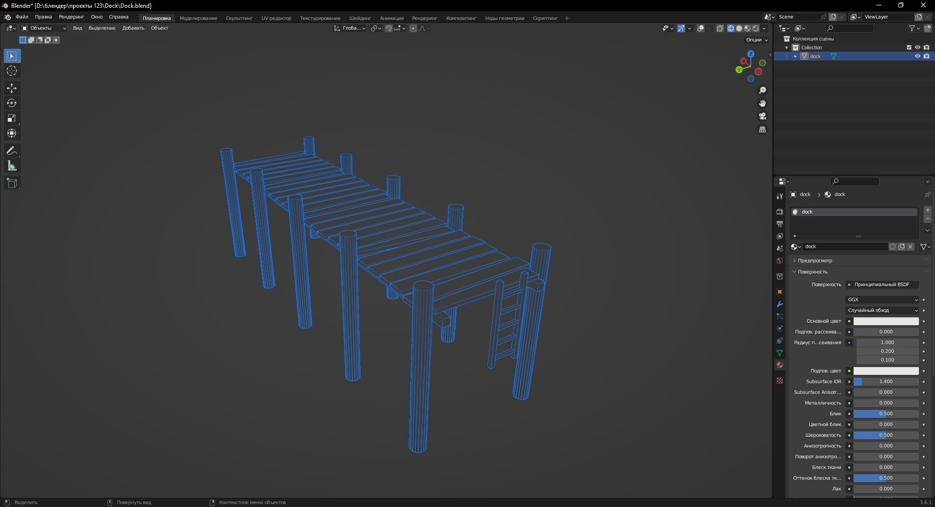Open the Modifiers wrench tab

tap(780, 304)
